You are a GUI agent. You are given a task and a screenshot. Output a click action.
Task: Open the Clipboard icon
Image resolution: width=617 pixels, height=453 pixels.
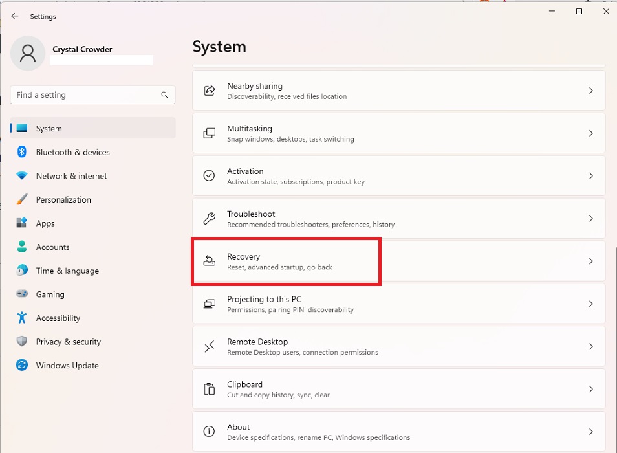click(x=209, y=389)
